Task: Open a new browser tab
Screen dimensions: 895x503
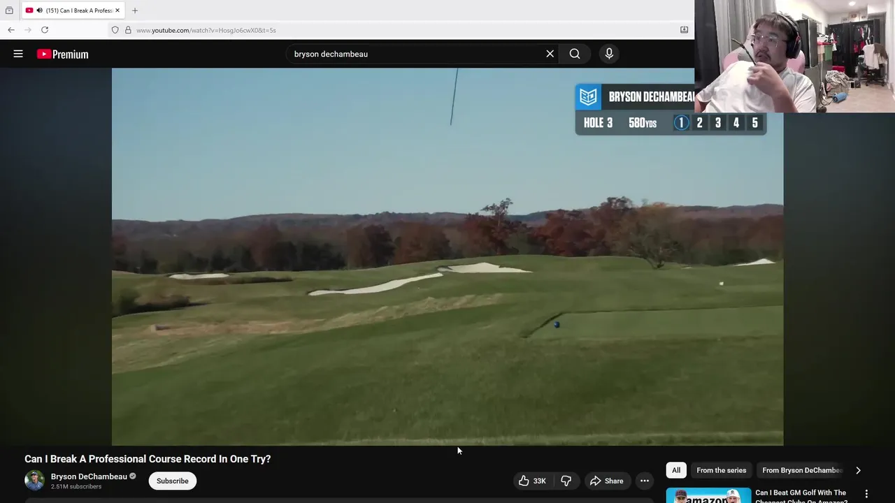Action: pyautogui.click(x=135, y=10)
